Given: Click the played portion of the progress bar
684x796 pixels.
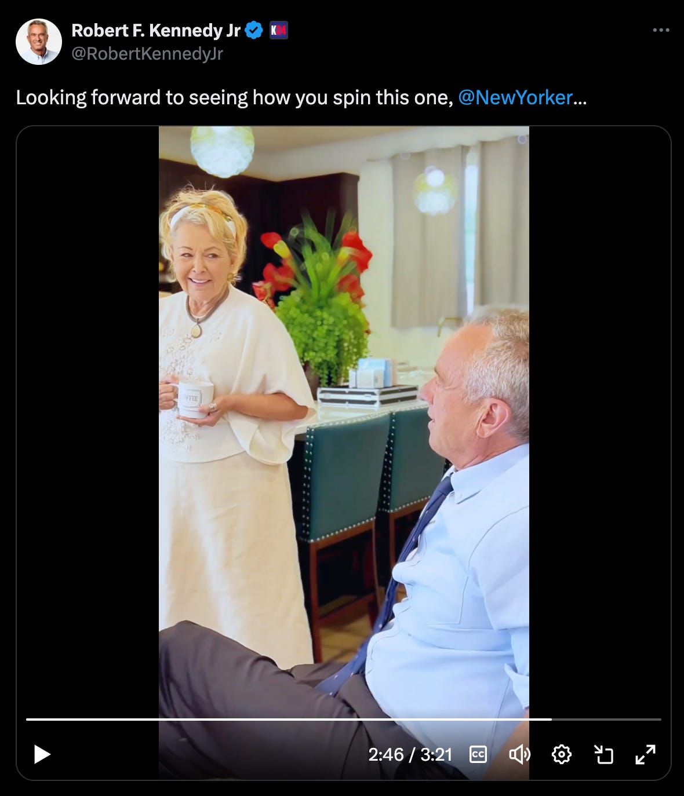Looking at the screenshot, I should pos(289,719).
